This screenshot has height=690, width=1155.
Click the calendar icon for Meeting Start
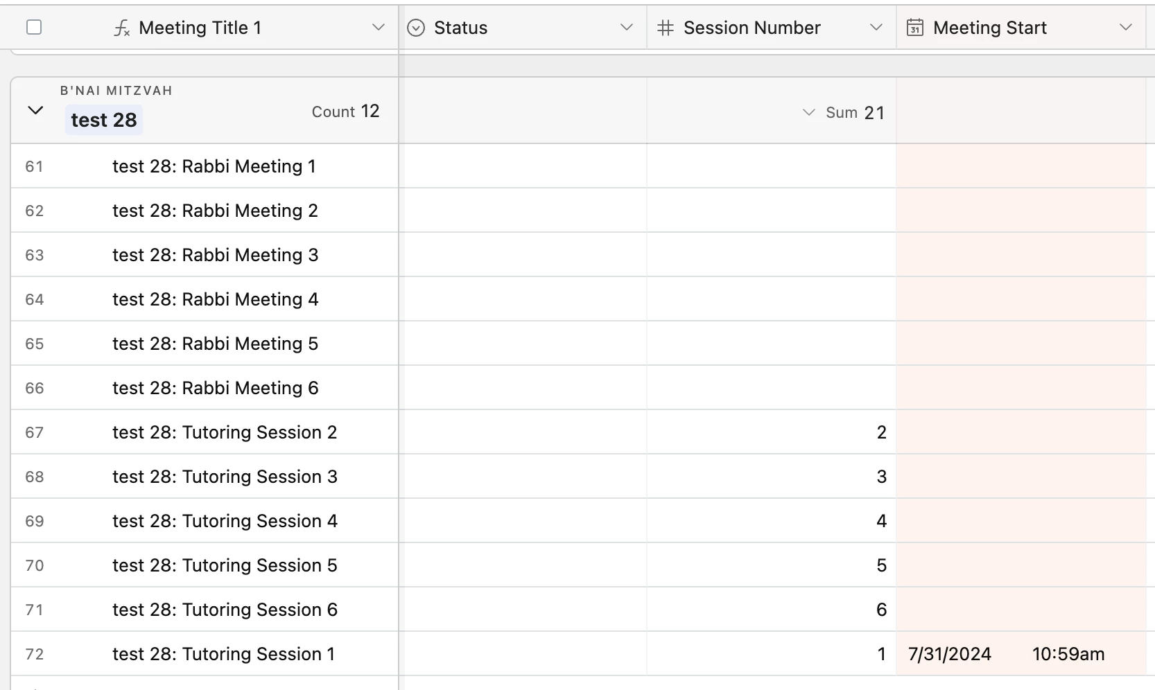click(x=915, y=28)
